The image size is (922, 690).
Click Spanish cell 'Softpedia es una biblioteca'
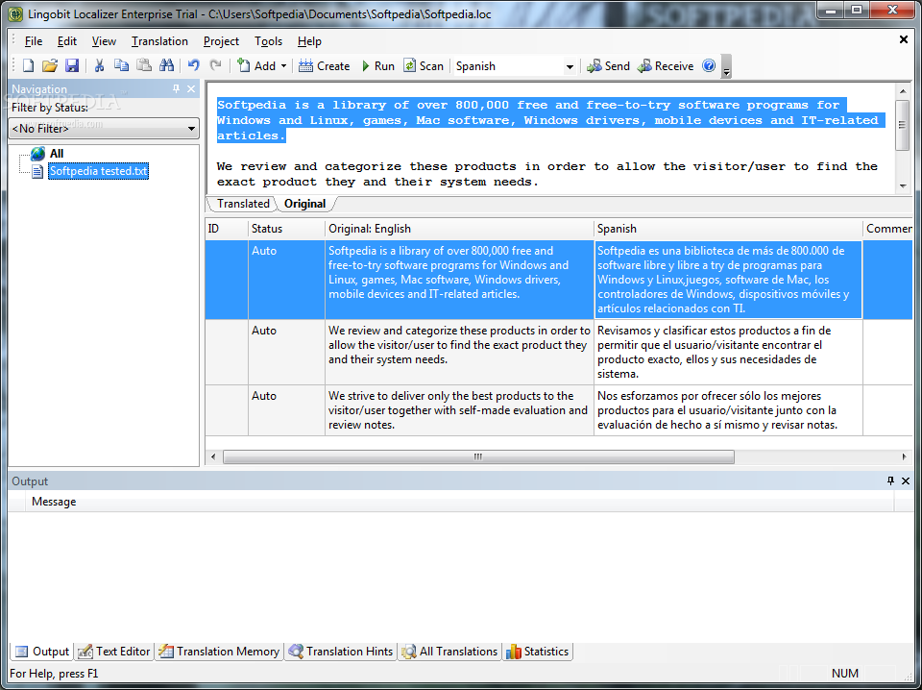tap(728, 280)
